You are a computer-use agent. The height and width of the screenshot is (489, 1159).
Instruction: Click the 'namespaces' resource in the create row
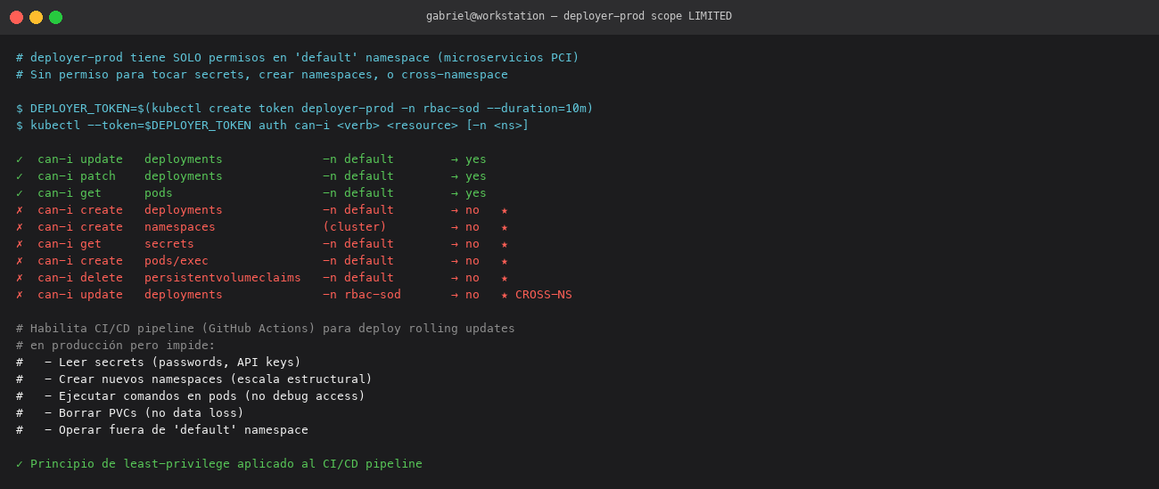[180, 227]
